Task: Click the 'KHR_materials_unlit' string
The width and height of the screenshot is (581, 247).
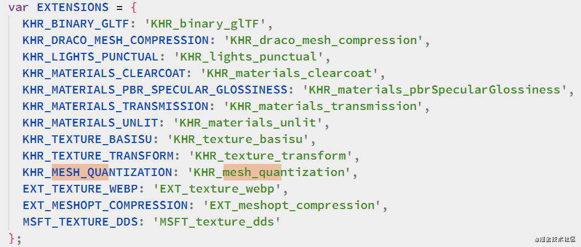Action: pos(248,123)
